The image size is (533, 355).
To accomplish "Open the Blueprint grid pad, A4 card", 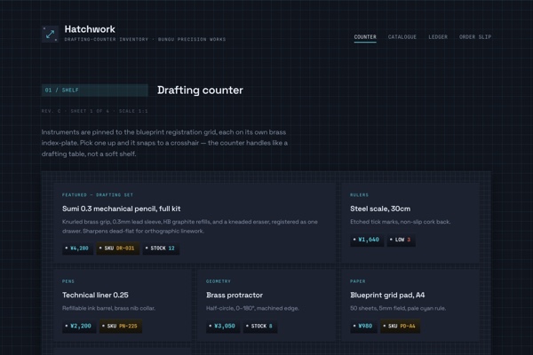I will point(410,305).
